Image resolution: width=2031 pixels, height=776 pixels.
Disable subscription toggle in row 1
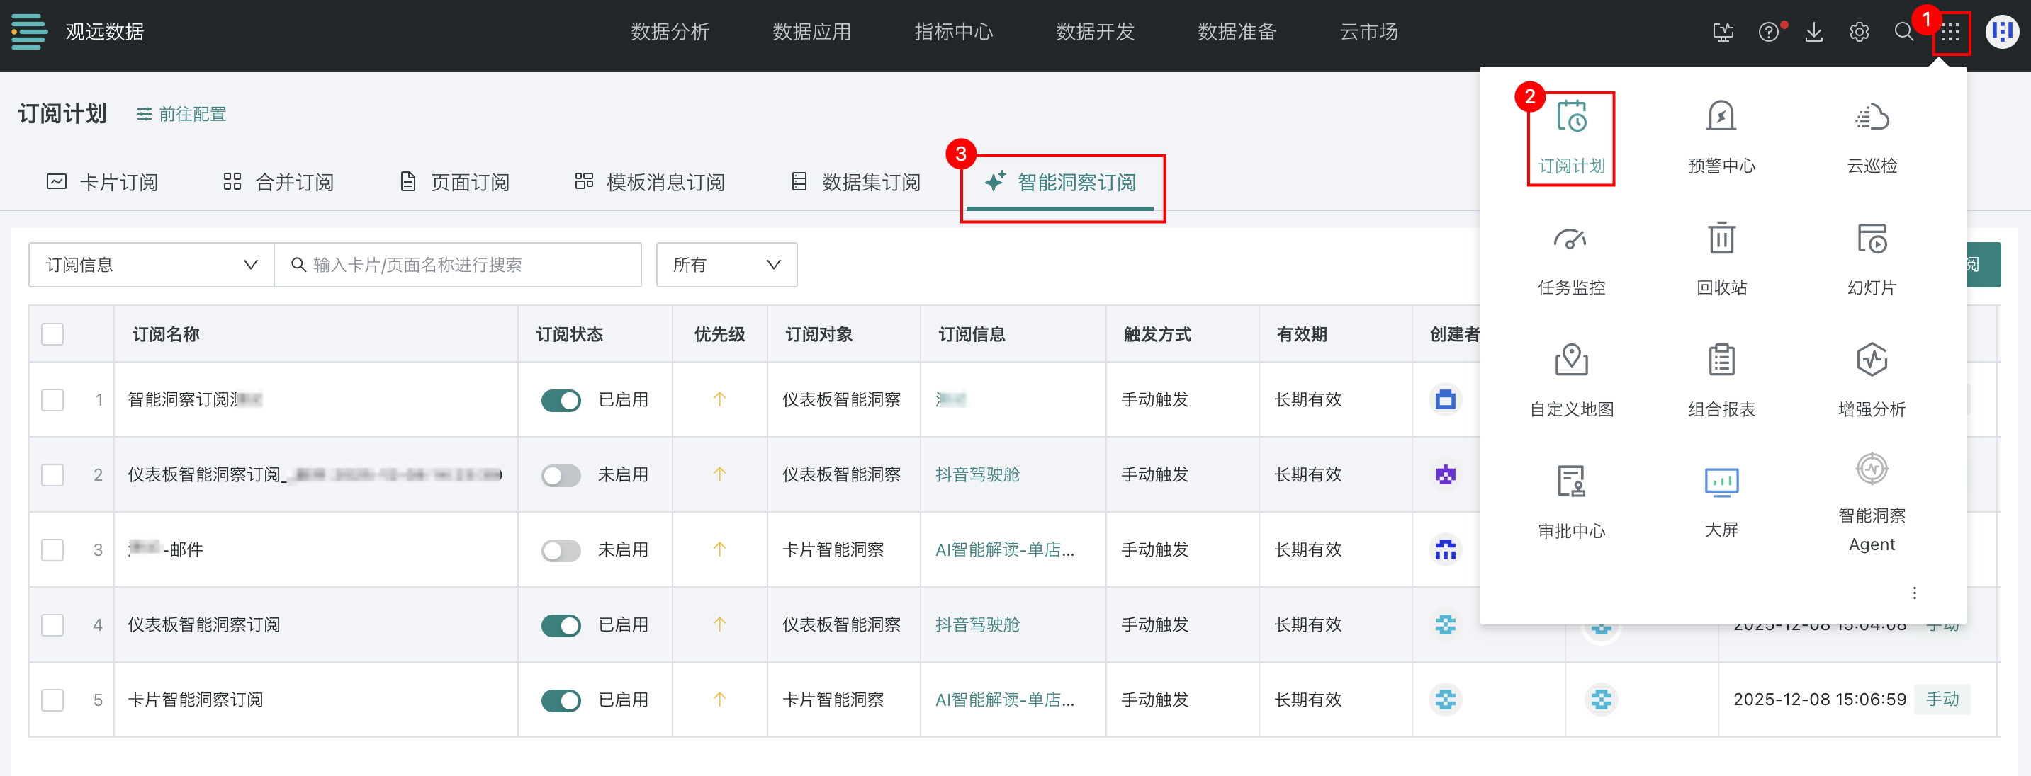coord(561,400)
